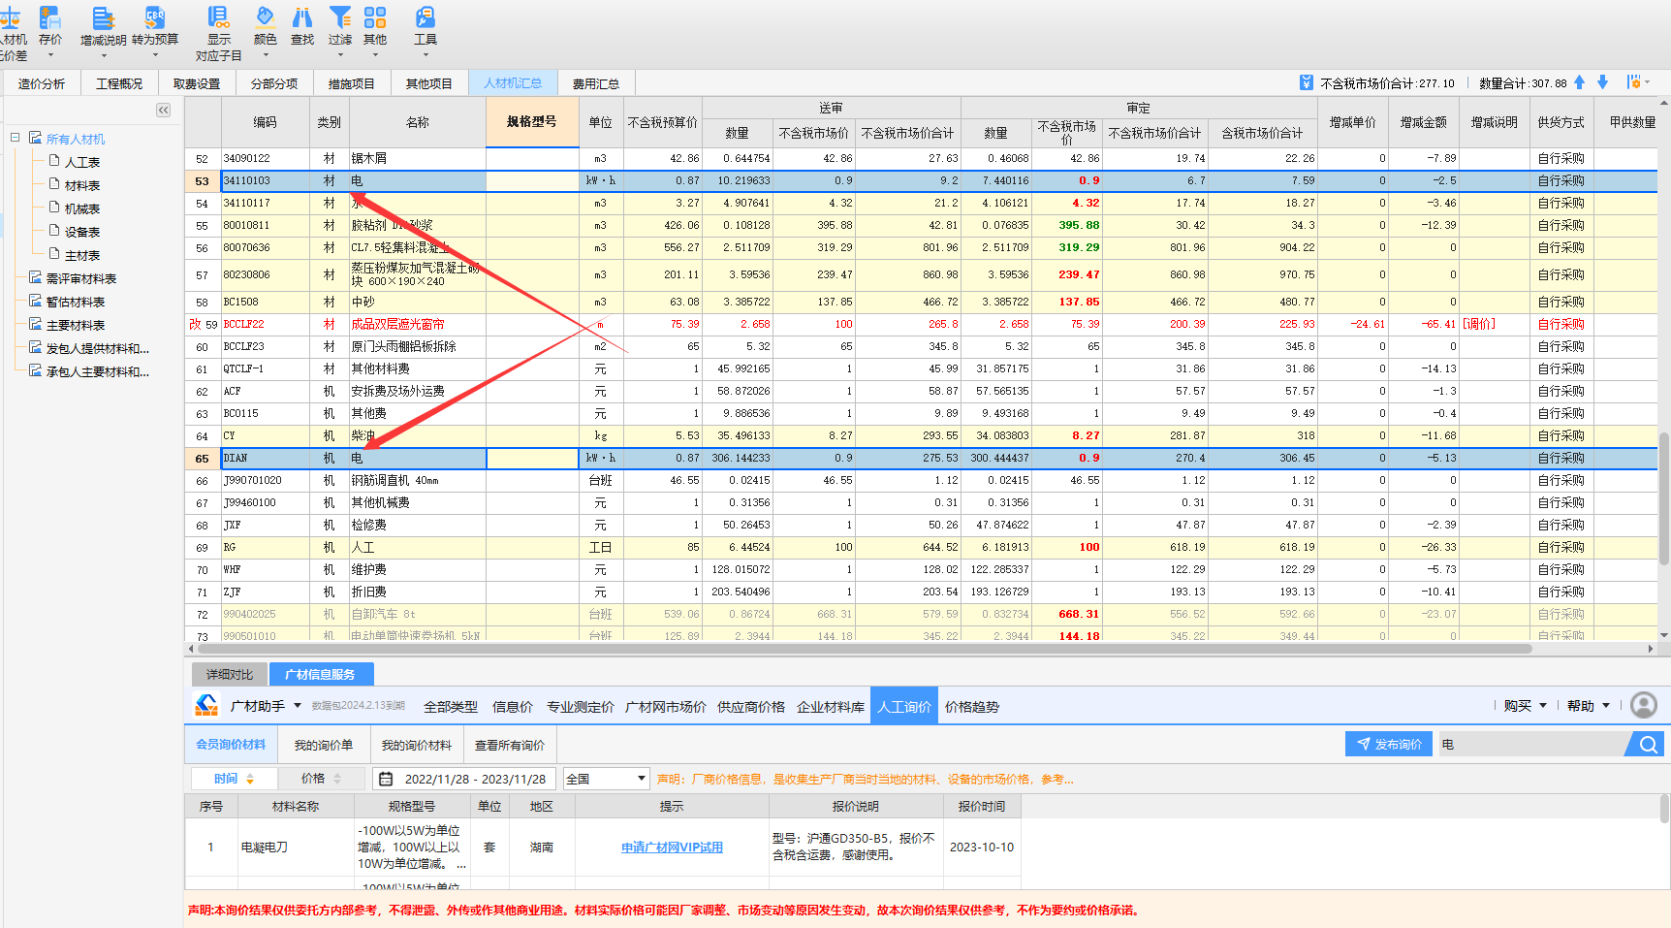Open the 我的询价单 tab
Screen dimensions: 1671x928
tap(324, 745)
